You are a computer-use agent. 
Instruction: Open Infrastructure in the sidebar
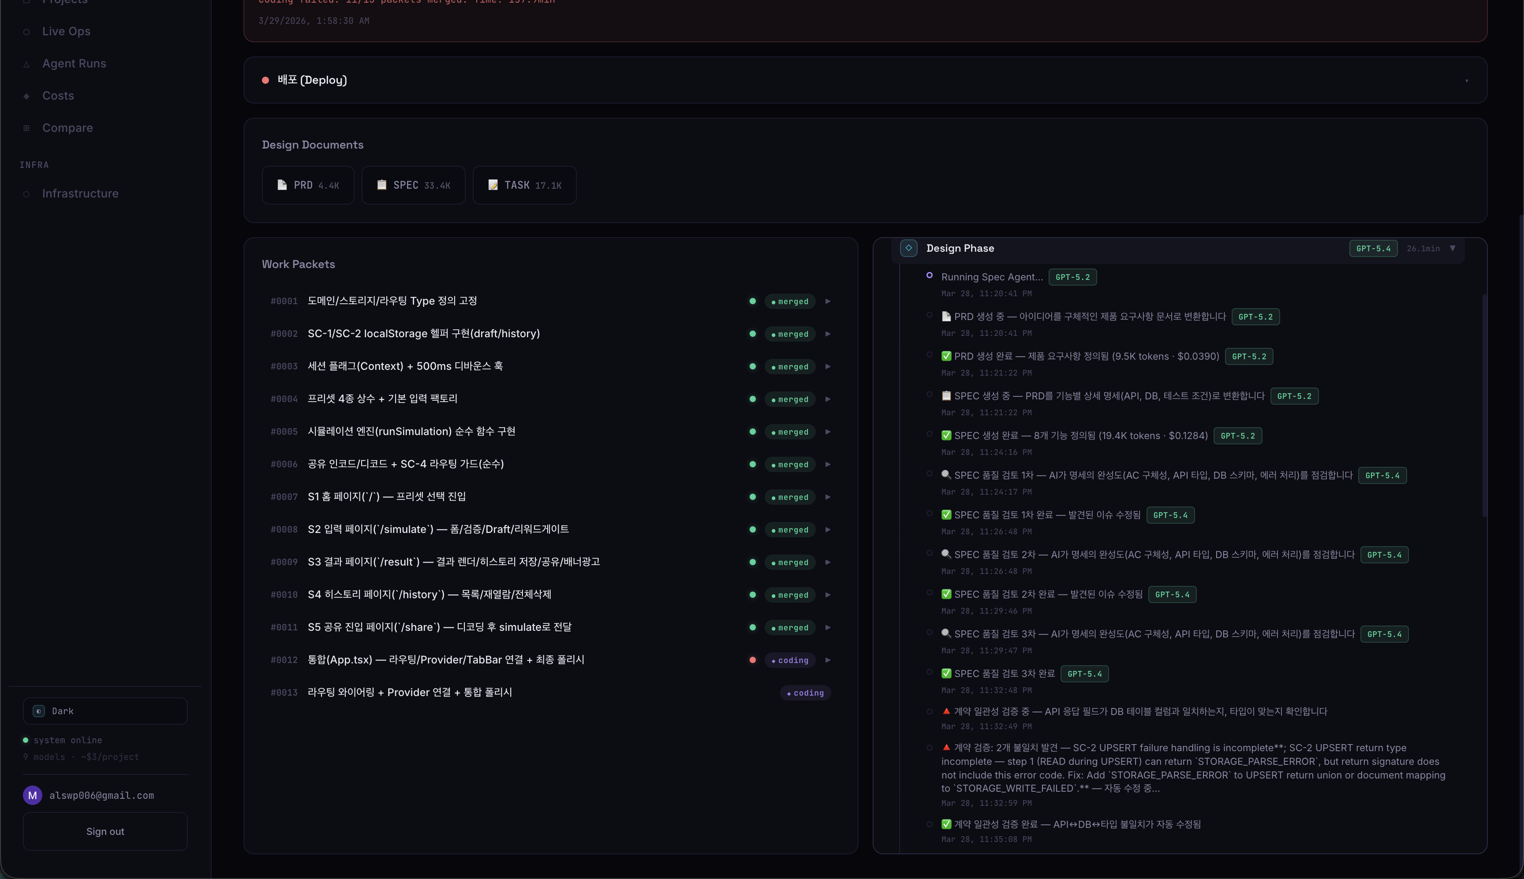coord(80,193)
